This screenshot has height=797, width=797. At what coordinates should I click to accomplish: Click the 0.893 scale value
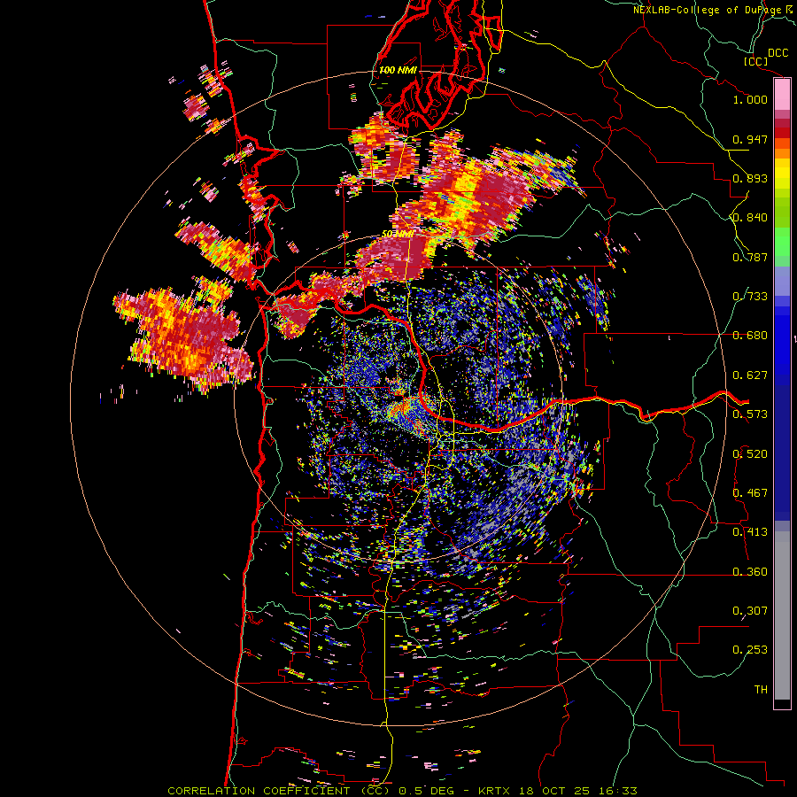pos(750,178)
